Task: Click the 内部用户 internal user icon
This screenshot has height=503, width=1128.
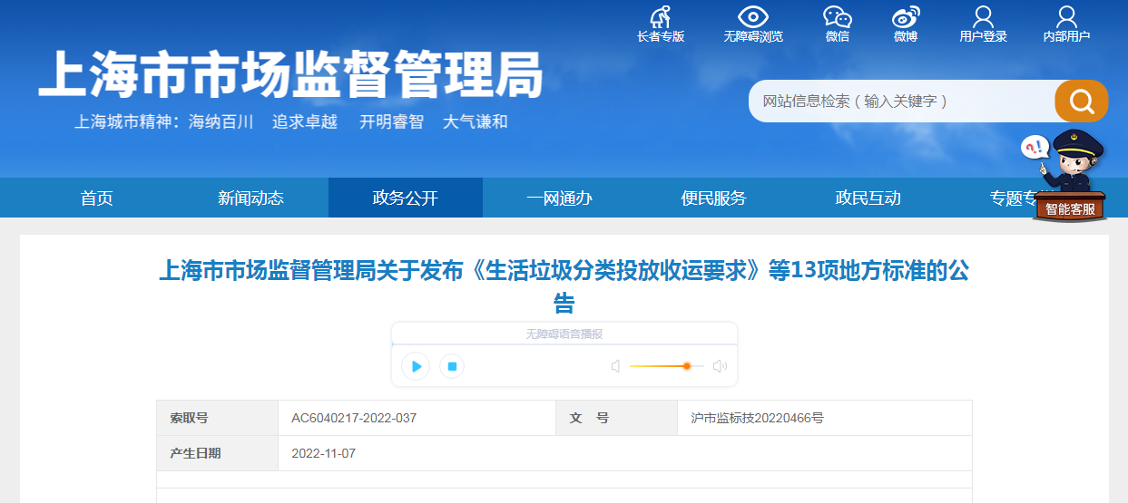Action: click(x=1066, y=17)
